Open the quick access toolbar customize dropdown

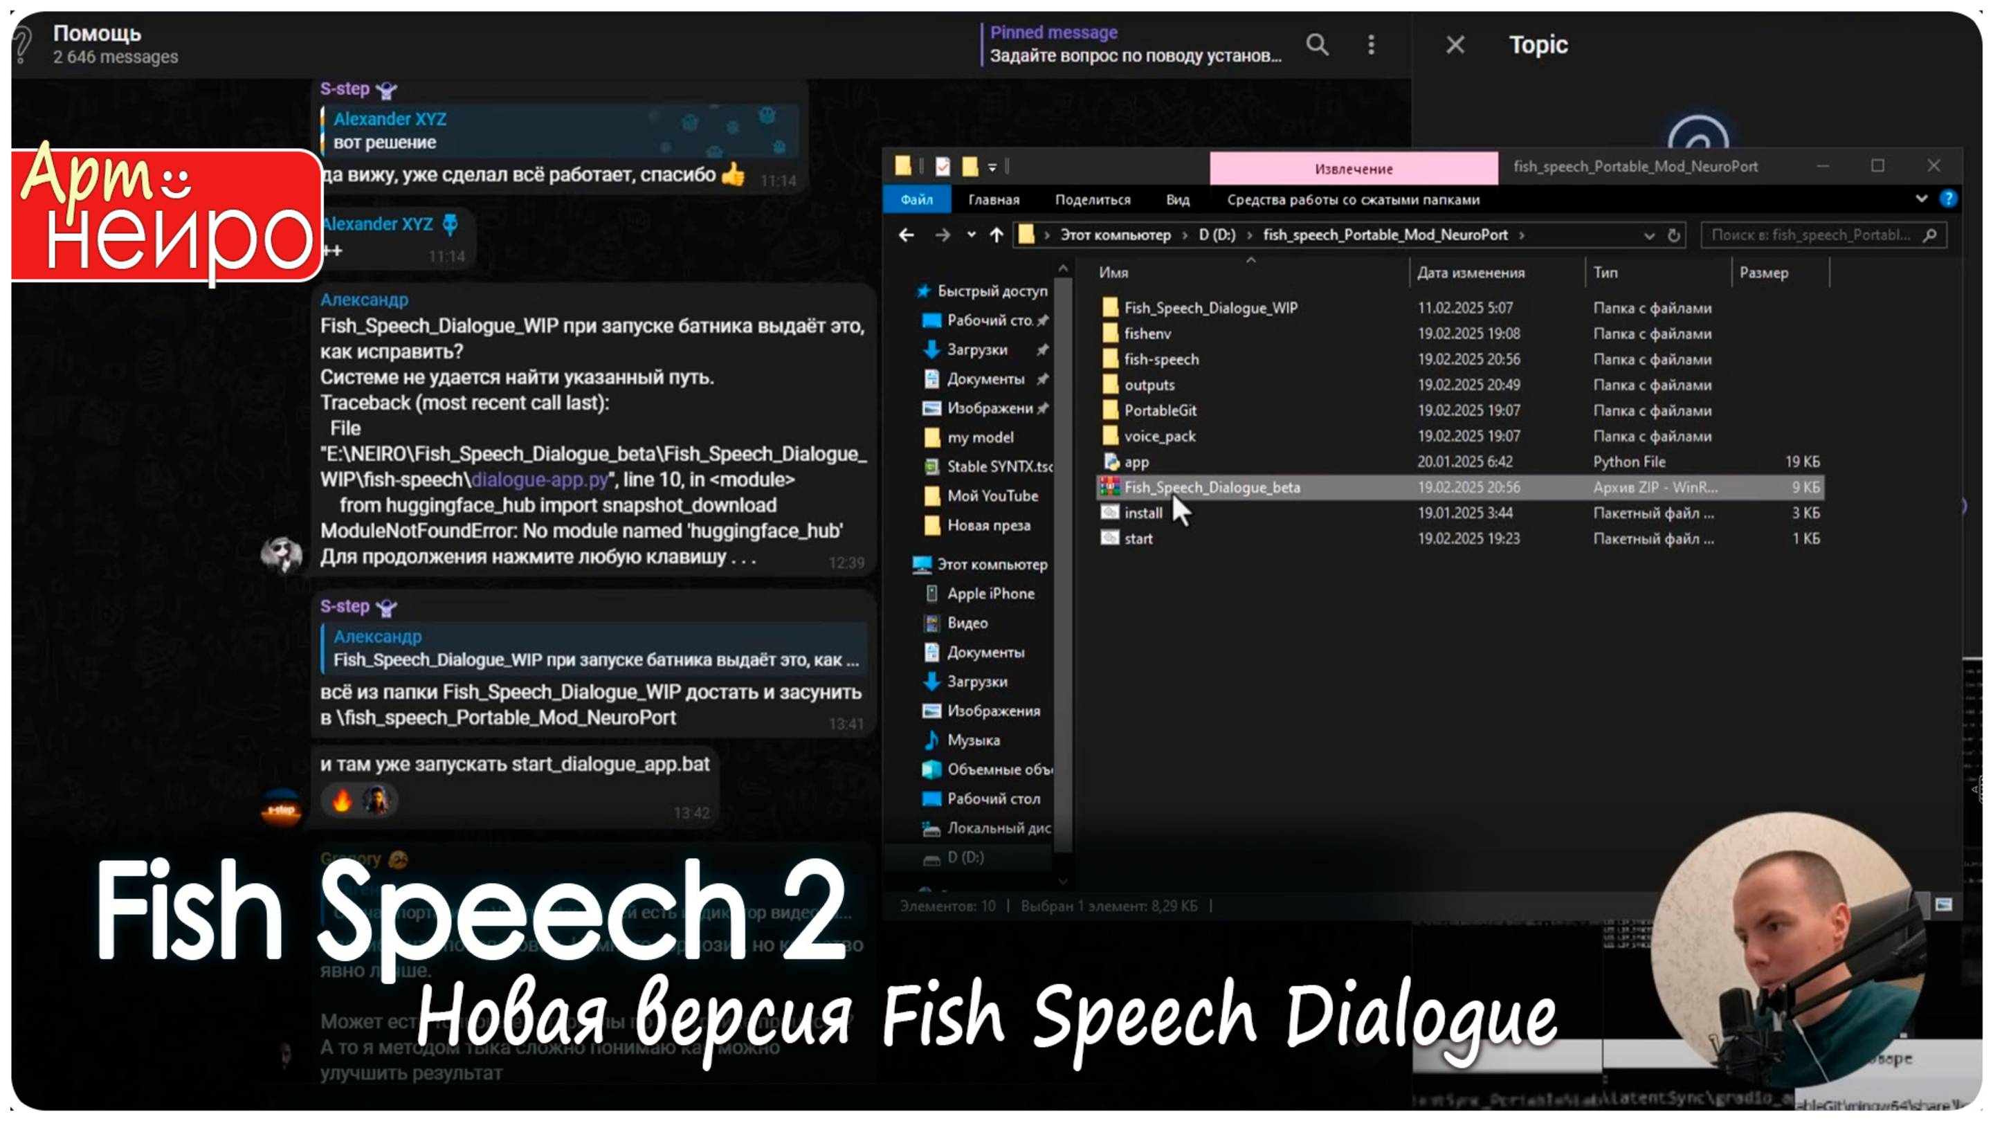[992, 166]
